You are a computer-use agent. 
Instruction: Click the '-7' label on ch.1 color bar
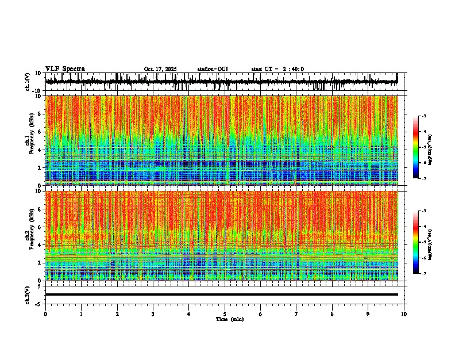tap(424, 178)
